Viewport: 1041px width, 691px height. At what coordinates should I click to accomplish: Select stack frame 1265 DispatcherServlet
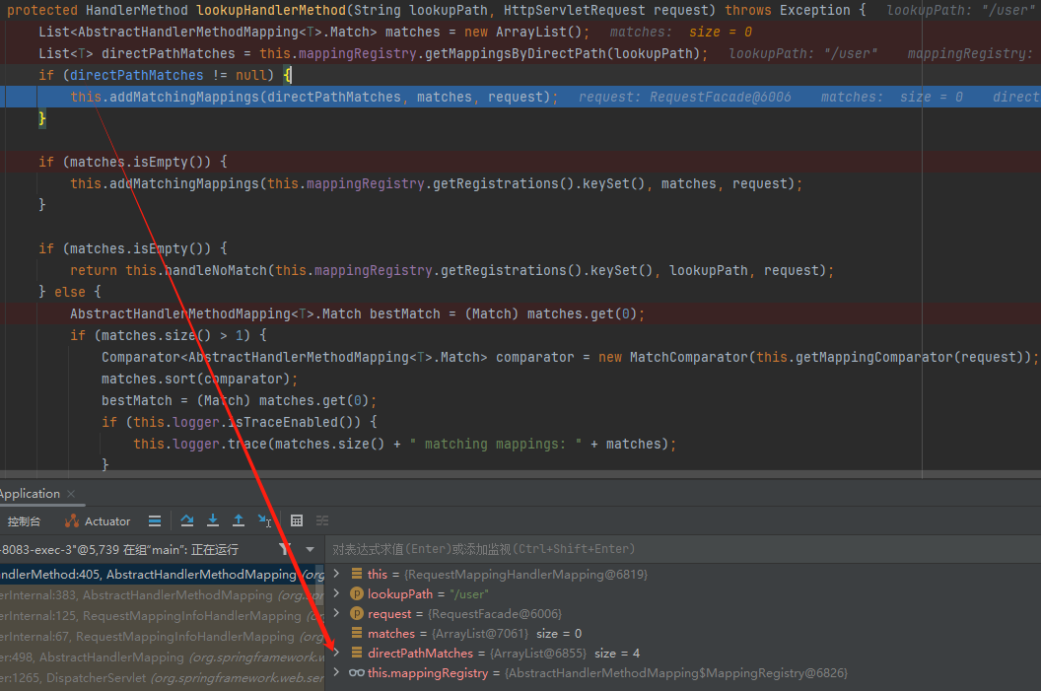(x=160, y=678)
